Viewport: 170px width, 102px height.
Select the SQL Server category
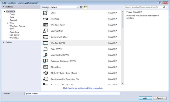pyautogui.click(x=15, y=35)
